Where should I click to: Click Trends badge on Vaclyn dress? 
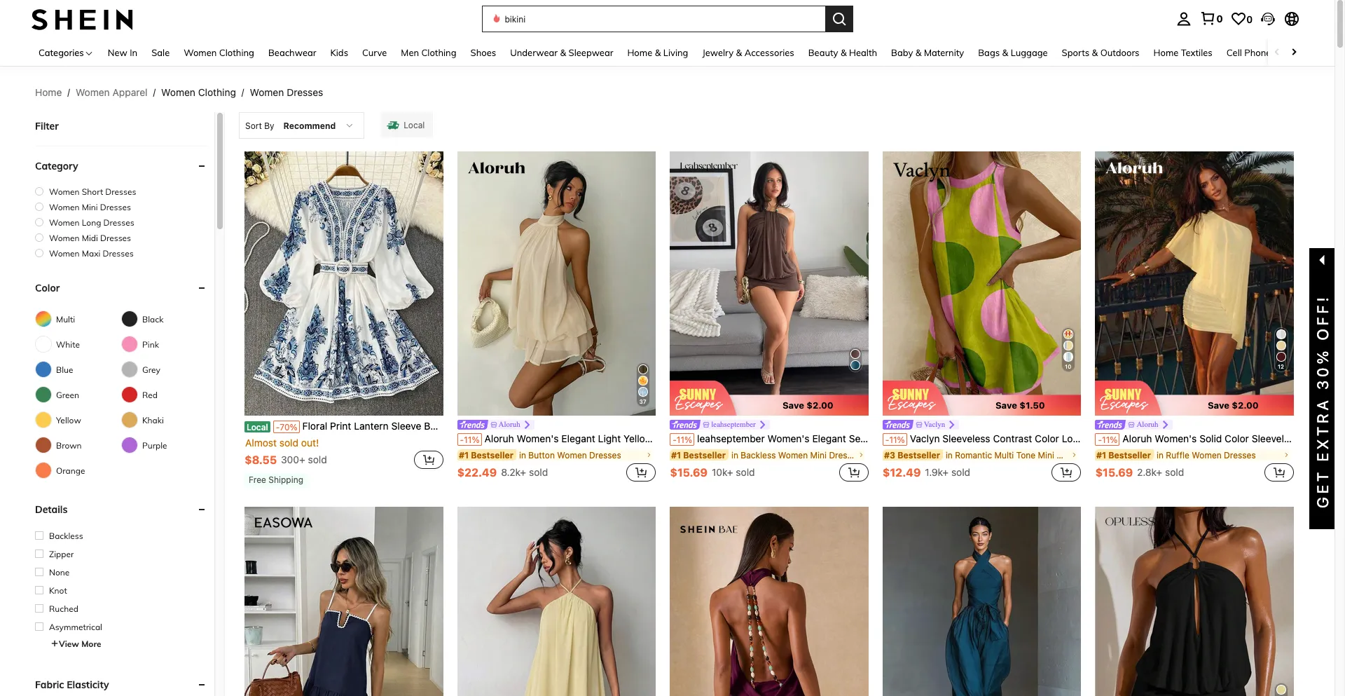pos(897,425)
